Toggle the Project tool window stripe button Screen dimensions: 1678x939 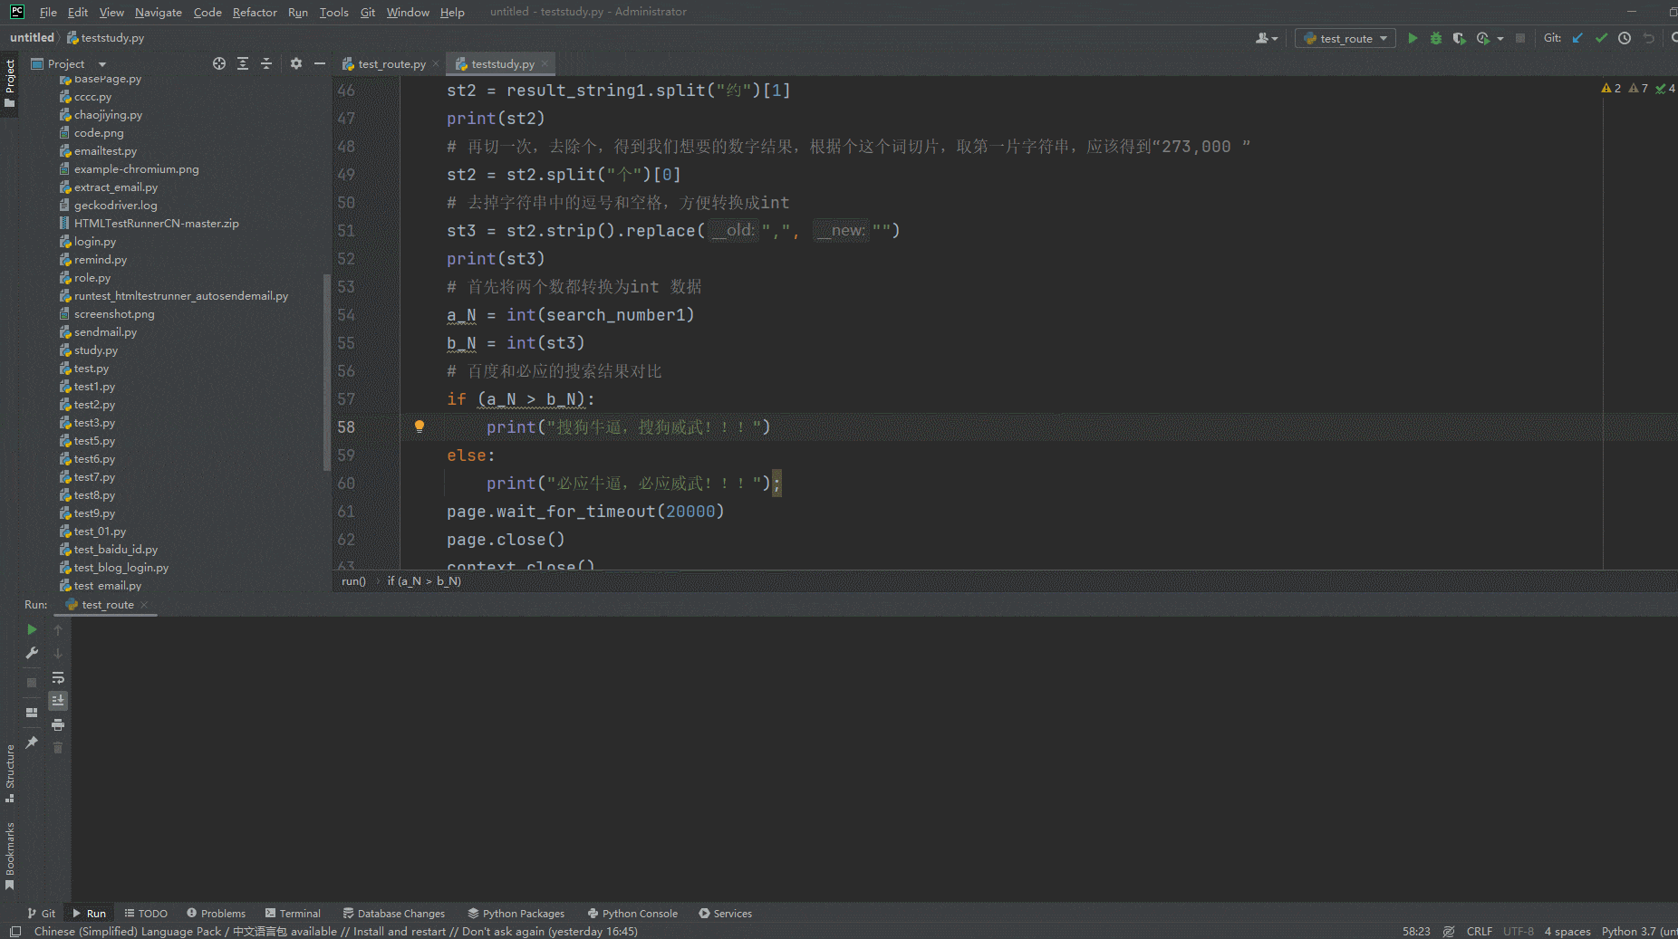click(10, 82)
